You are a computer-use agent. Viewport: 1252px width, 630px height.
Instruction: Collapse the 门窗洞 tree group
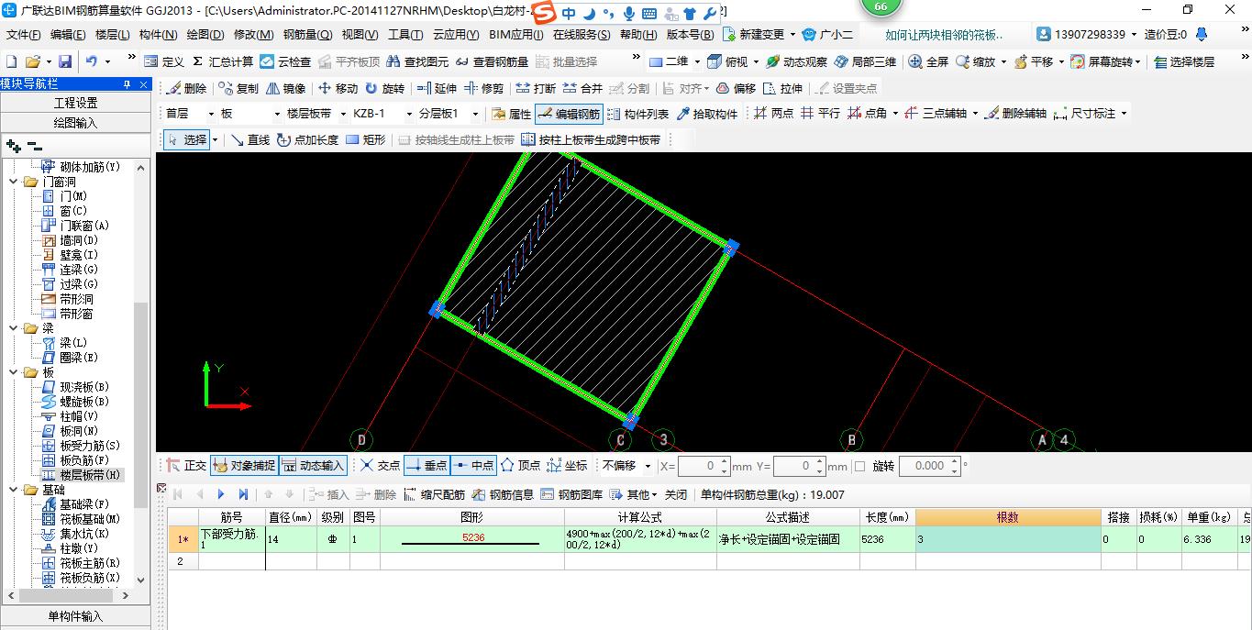click(x=15, y=182)
